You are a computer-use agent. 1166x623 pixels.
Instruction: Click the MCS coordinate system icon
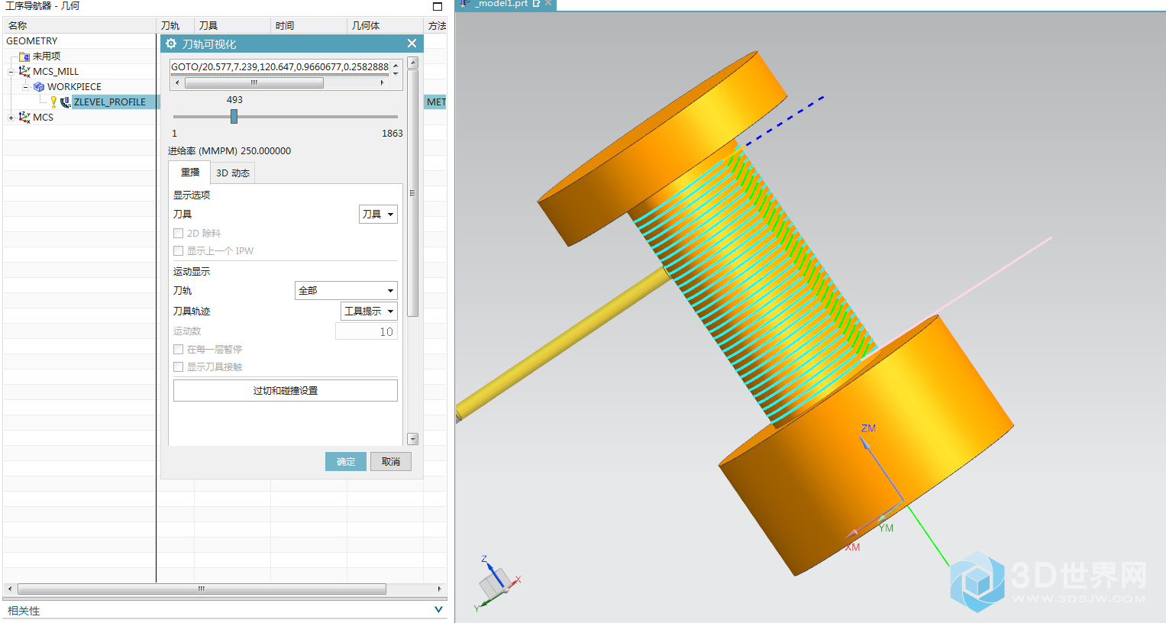pos(24,117)
